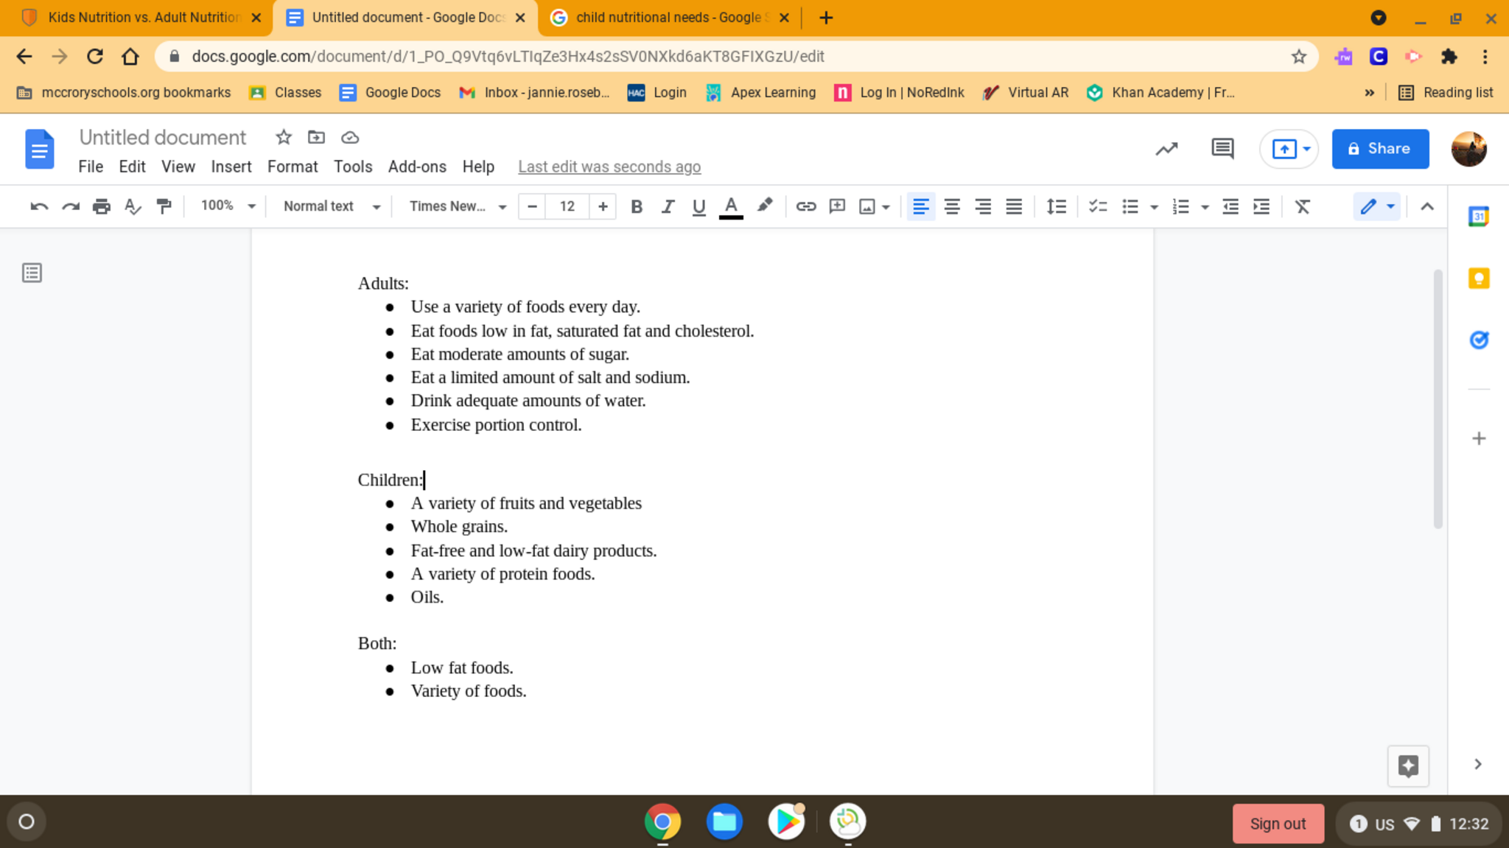Select the Paint format tool
The width and height of the screenshot is (1509, 848).
[164, 207]
